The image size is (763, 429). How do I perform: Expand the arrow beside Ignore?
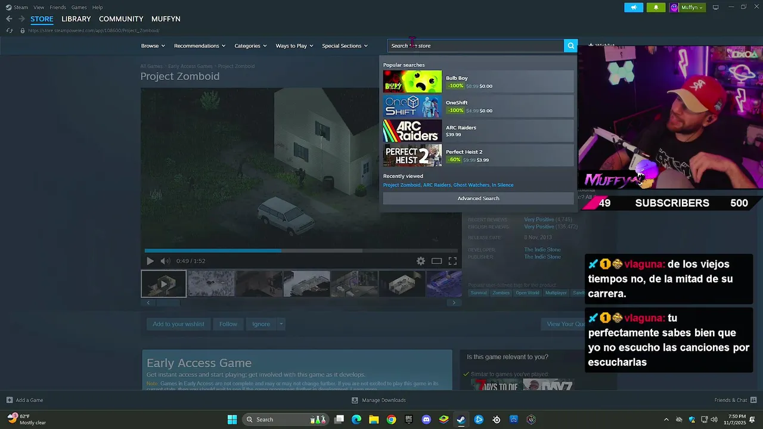[281, 324]
